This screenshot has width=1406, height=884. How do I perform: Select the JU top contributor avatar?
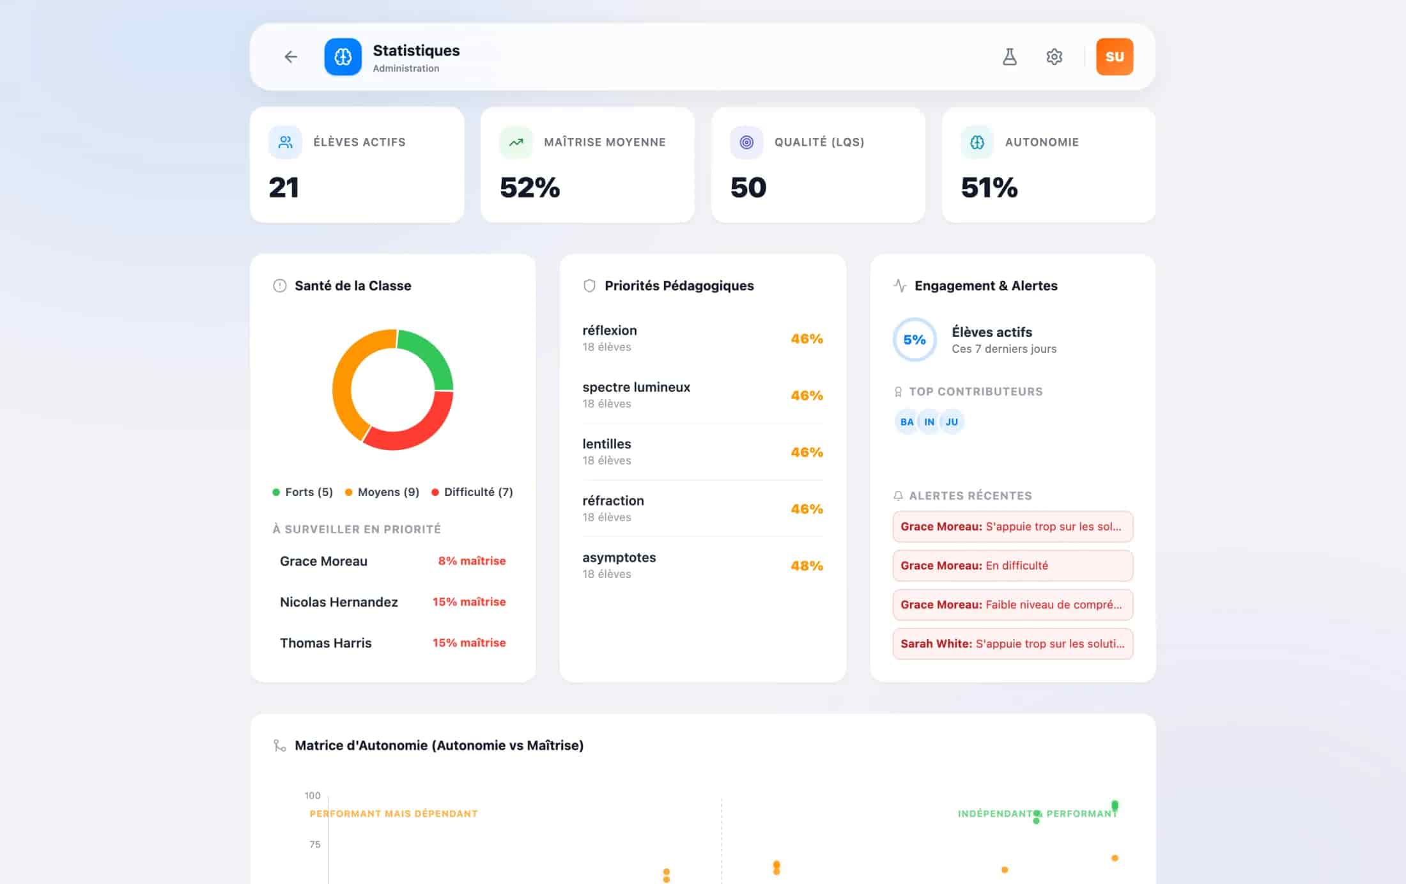(952, 422)
